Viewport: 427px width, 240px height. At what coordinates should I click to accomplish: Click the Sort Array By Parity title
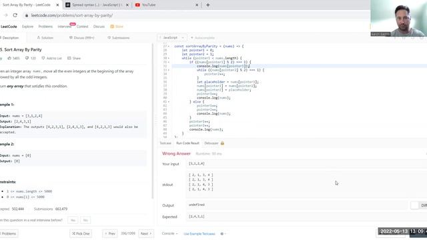(21, 49)
